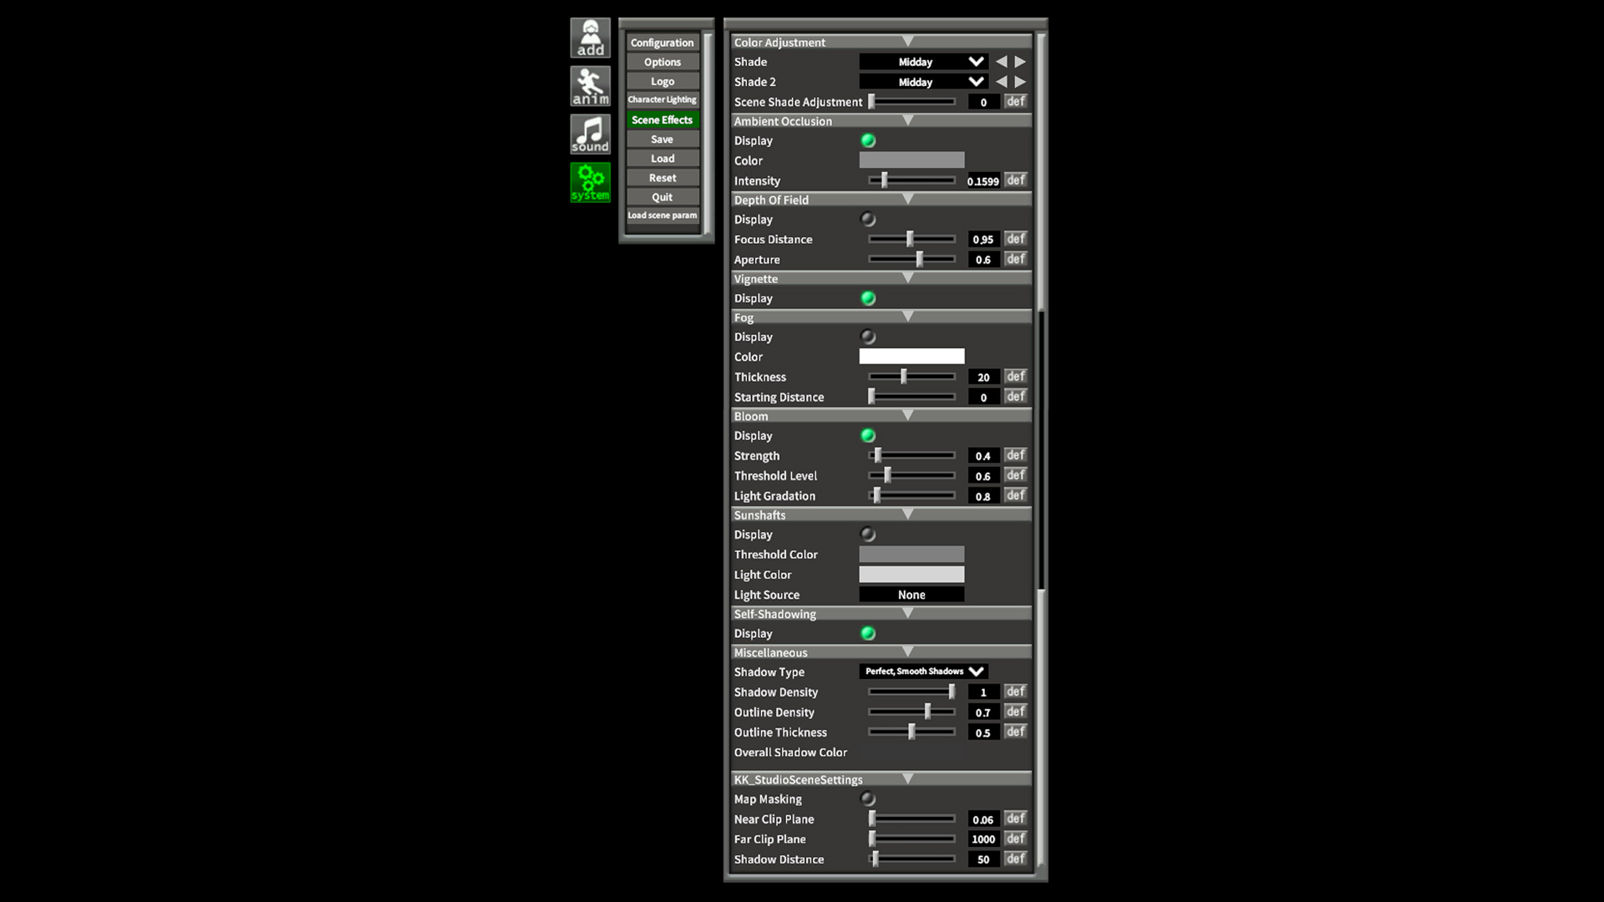Click previous arrow for Shade

click(x=1001, y=62)
